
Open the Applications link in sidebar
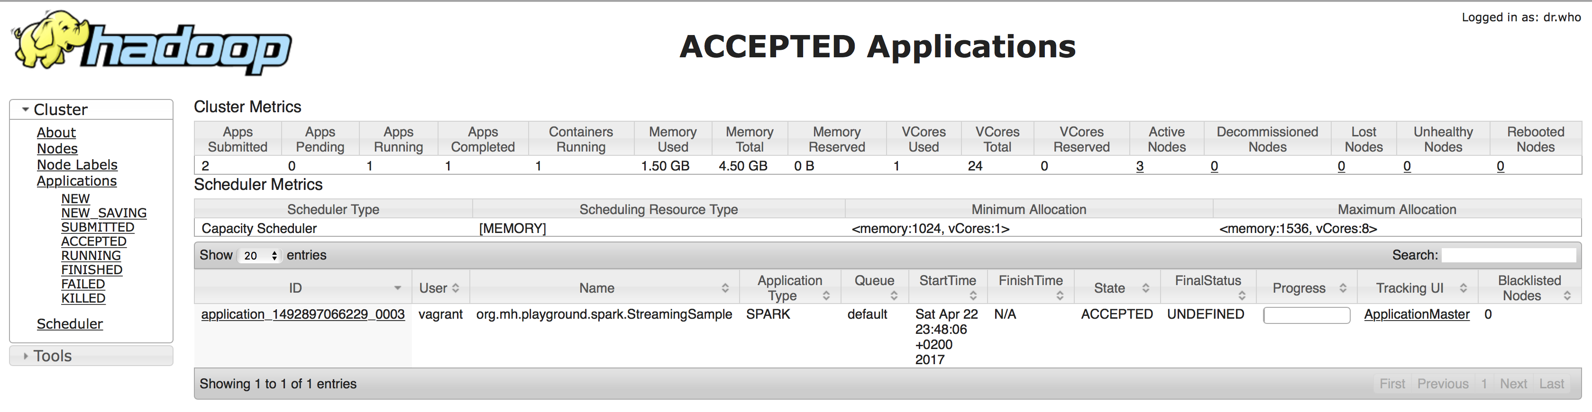[77, 181]
